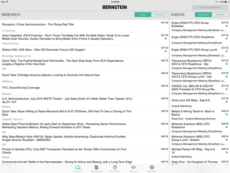Select CNOOC Ltd. President & CFO event
This screenshot has height=173, width=230.
pos(200,89)
